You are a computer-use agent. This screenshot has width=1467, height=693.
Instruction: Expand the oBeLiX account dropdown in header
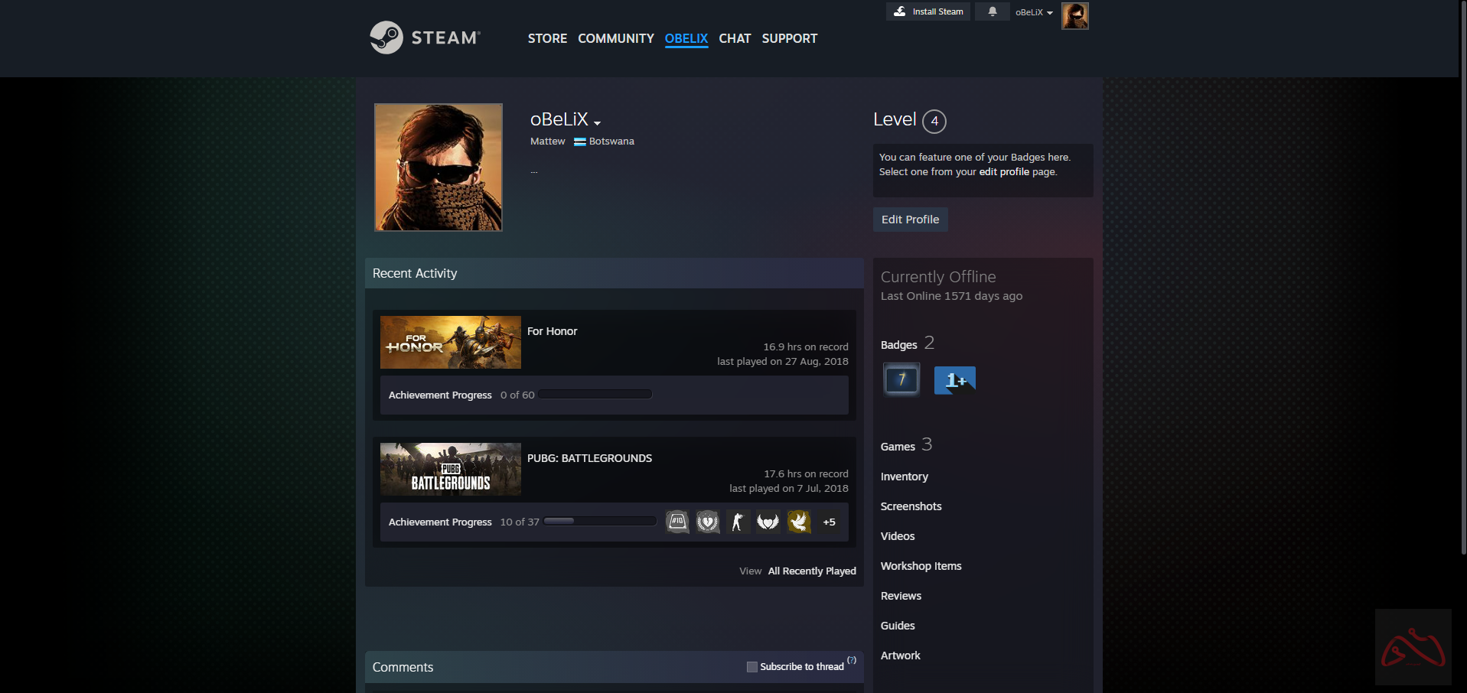point(1034,12)
